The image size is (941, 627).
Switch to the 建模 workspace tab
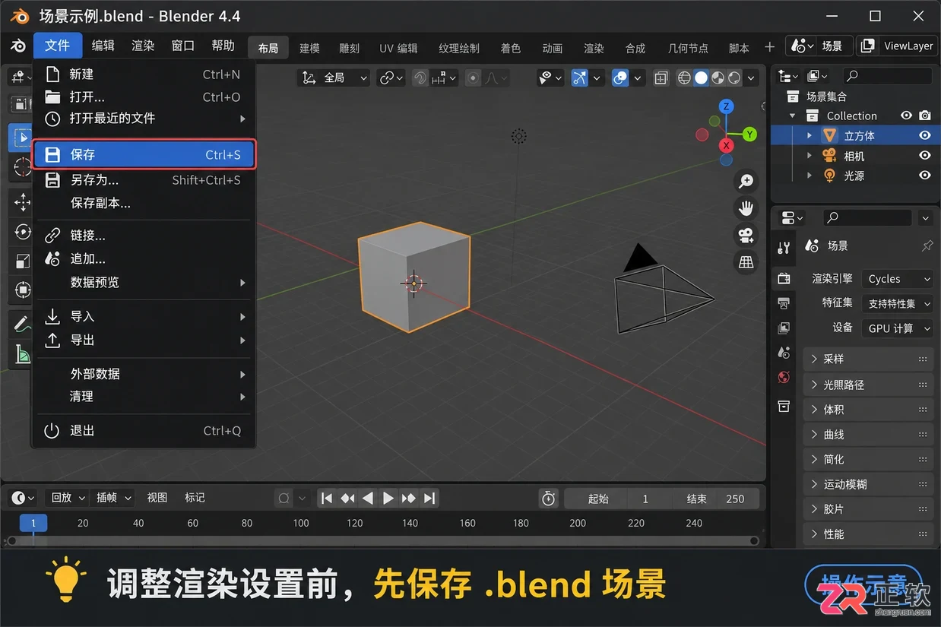(x=309, y=48)
